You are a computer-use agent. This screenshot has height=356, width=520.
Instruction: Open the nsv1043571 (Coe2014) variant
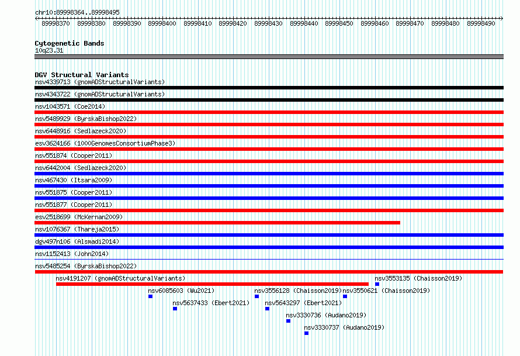70,106
